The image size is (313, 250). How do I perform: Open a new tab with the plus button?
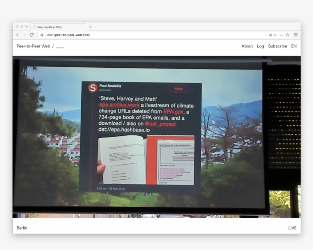pyautogui.click(x=90, y=27)
